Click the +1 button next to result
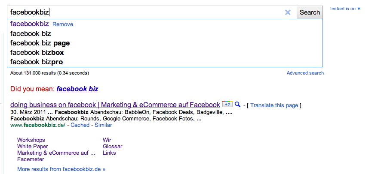This screenshot has height=174, width=387. point(227,104)
